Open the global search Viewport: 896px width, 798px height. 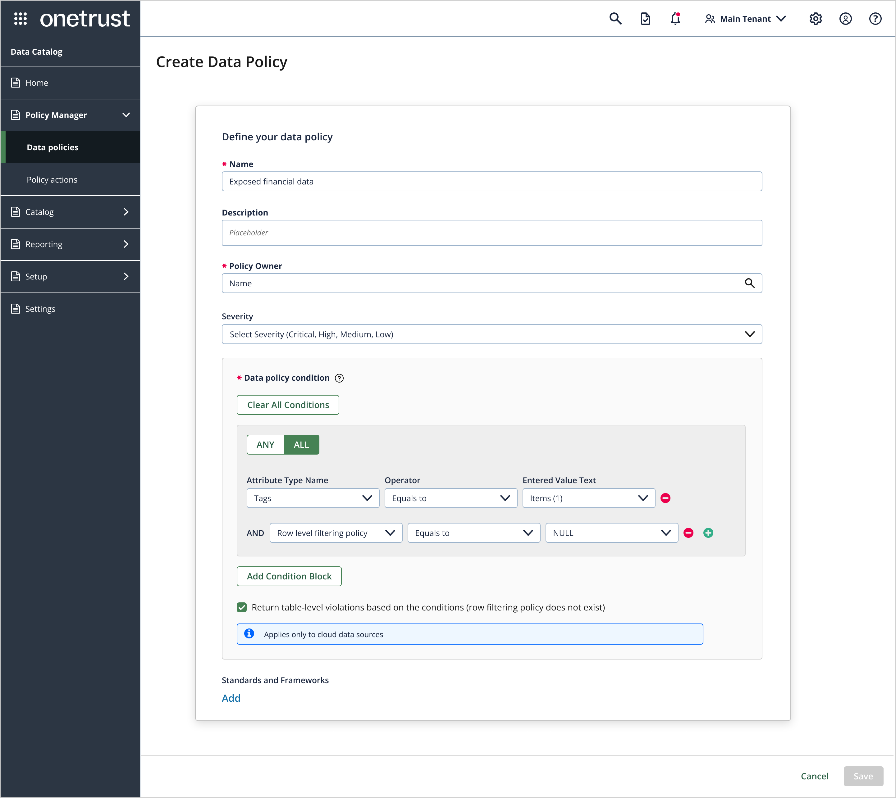tap(616, 18)
